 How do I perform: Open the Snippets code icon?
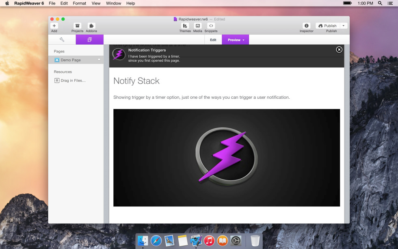click(211, 26)
